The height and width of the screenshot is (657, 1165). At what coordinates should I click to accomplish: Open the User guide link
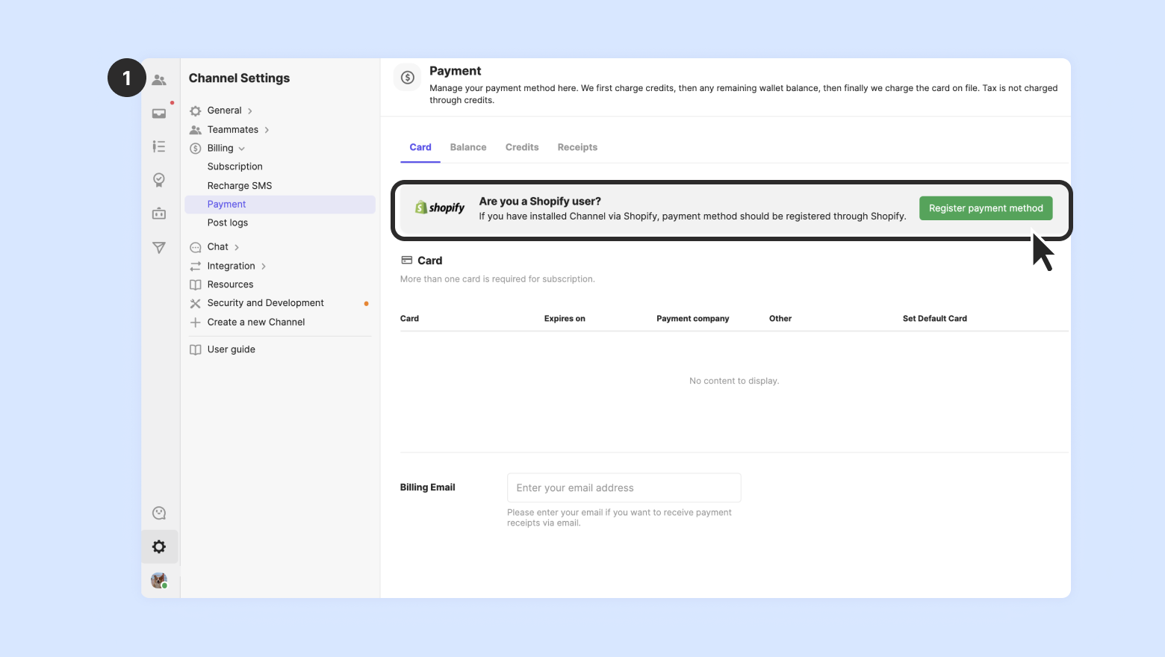[232, 349]
